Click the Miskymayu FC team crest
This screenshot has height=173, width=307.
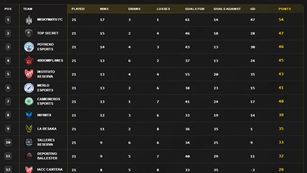point(29,20)
